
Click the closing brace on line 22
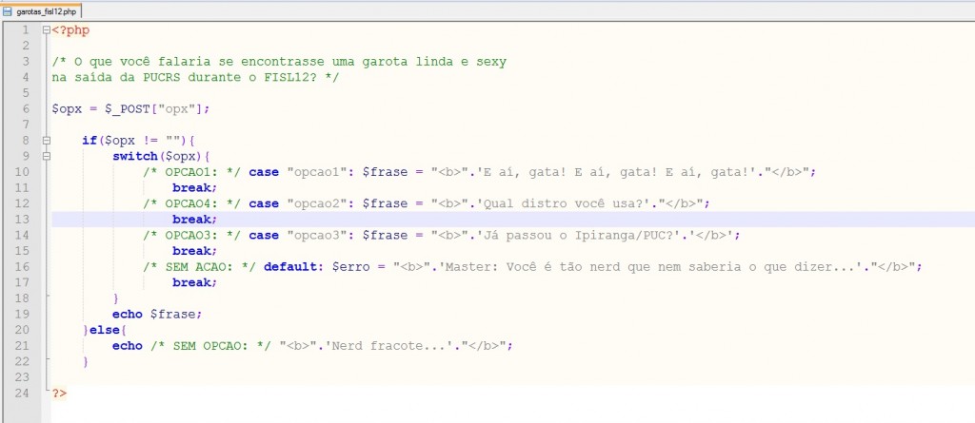click(86, 361)
